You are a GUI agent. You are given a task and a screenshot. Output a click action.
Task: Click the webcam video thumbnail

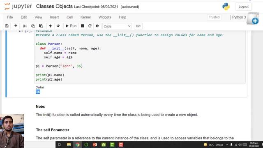point(12,131)
